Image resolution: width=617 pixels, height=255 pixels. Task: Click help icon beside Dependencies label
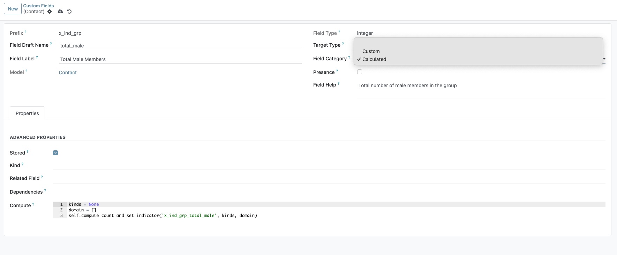45,190
